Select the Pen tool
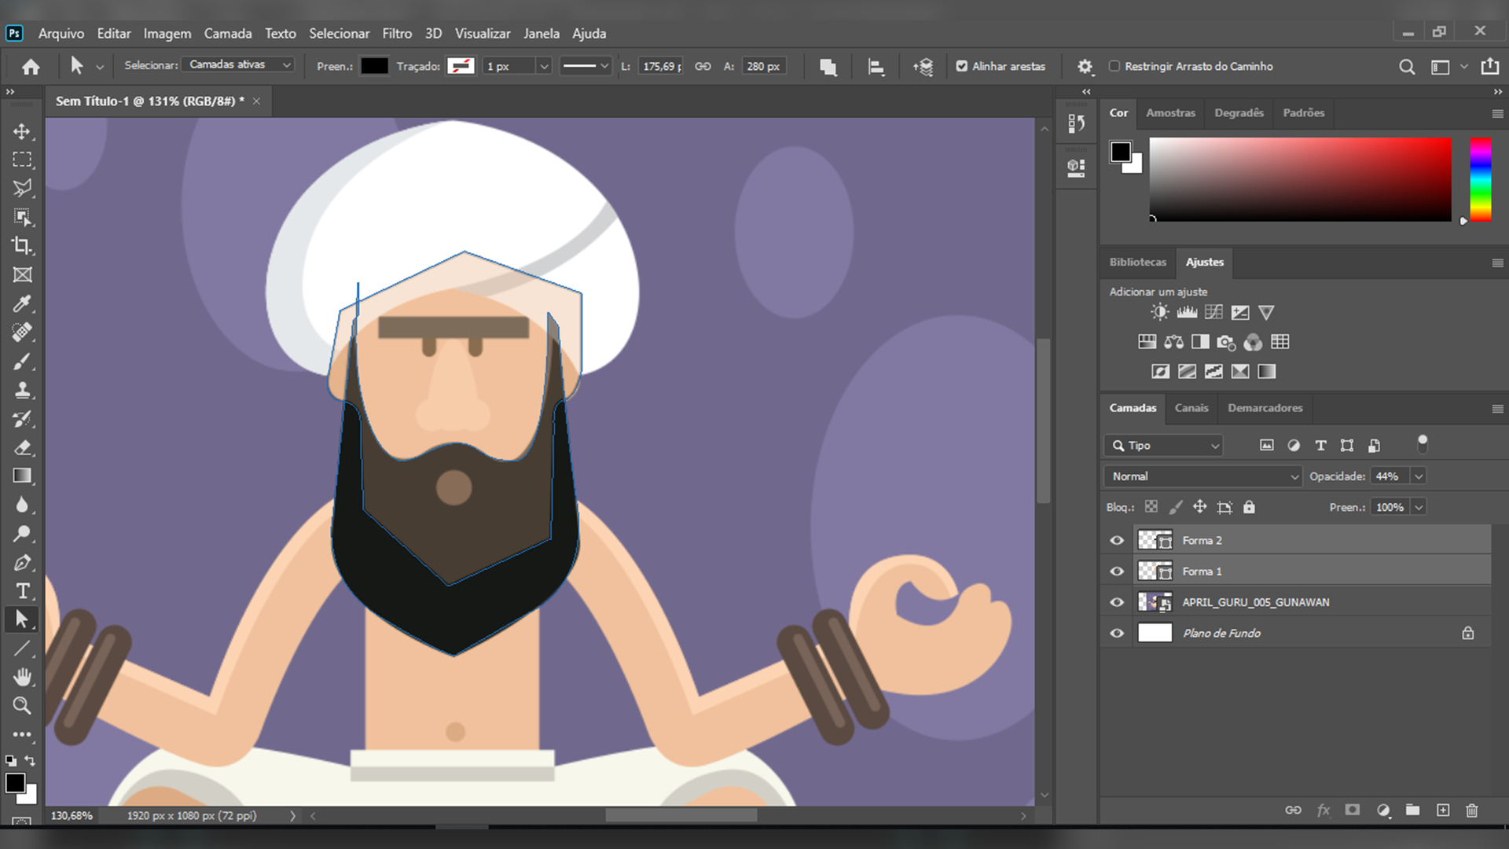Image resolution: width=1509 pixels, height=849 pixels. coord(22,563)
